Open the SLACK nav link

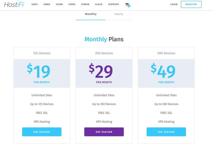pos(98,5)
